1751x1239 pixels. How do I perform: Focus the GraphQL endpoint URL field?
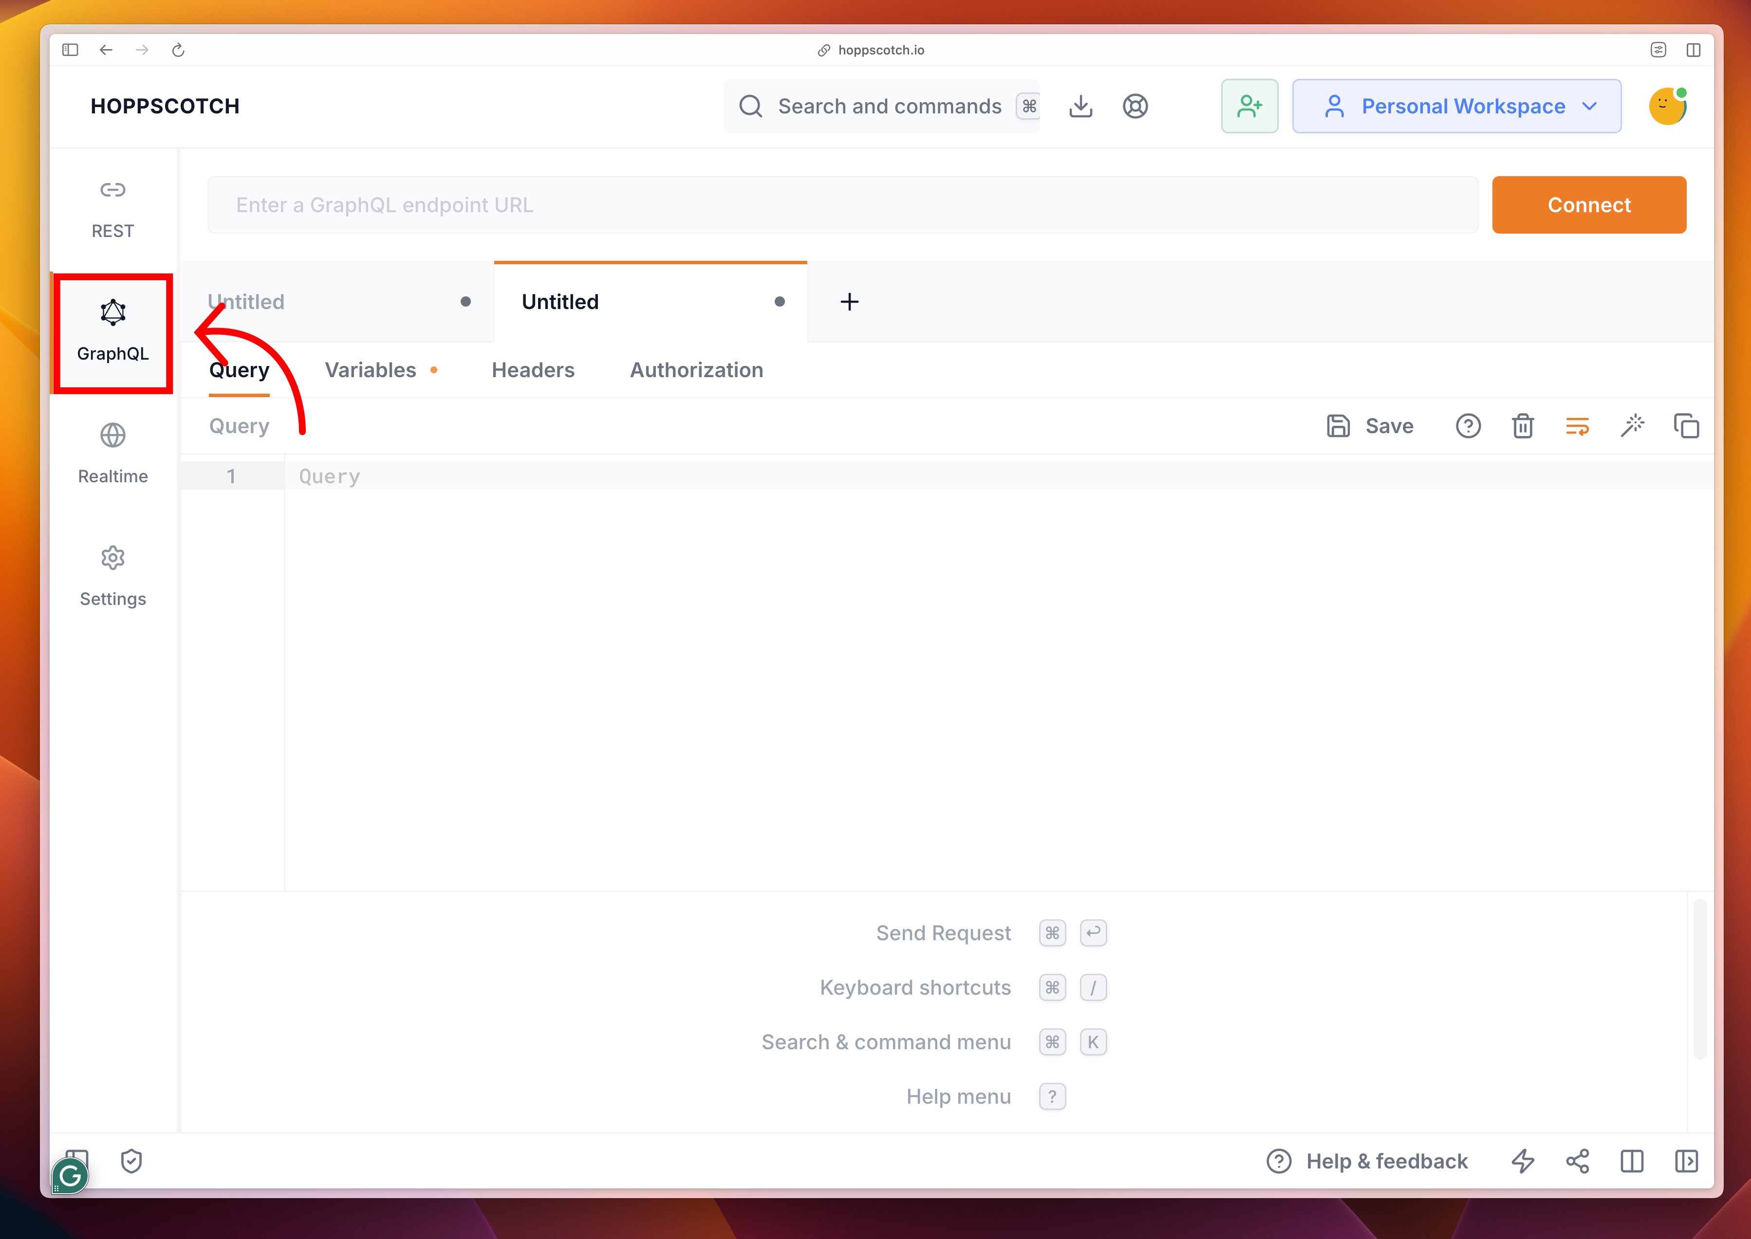(x=843, y=204)
